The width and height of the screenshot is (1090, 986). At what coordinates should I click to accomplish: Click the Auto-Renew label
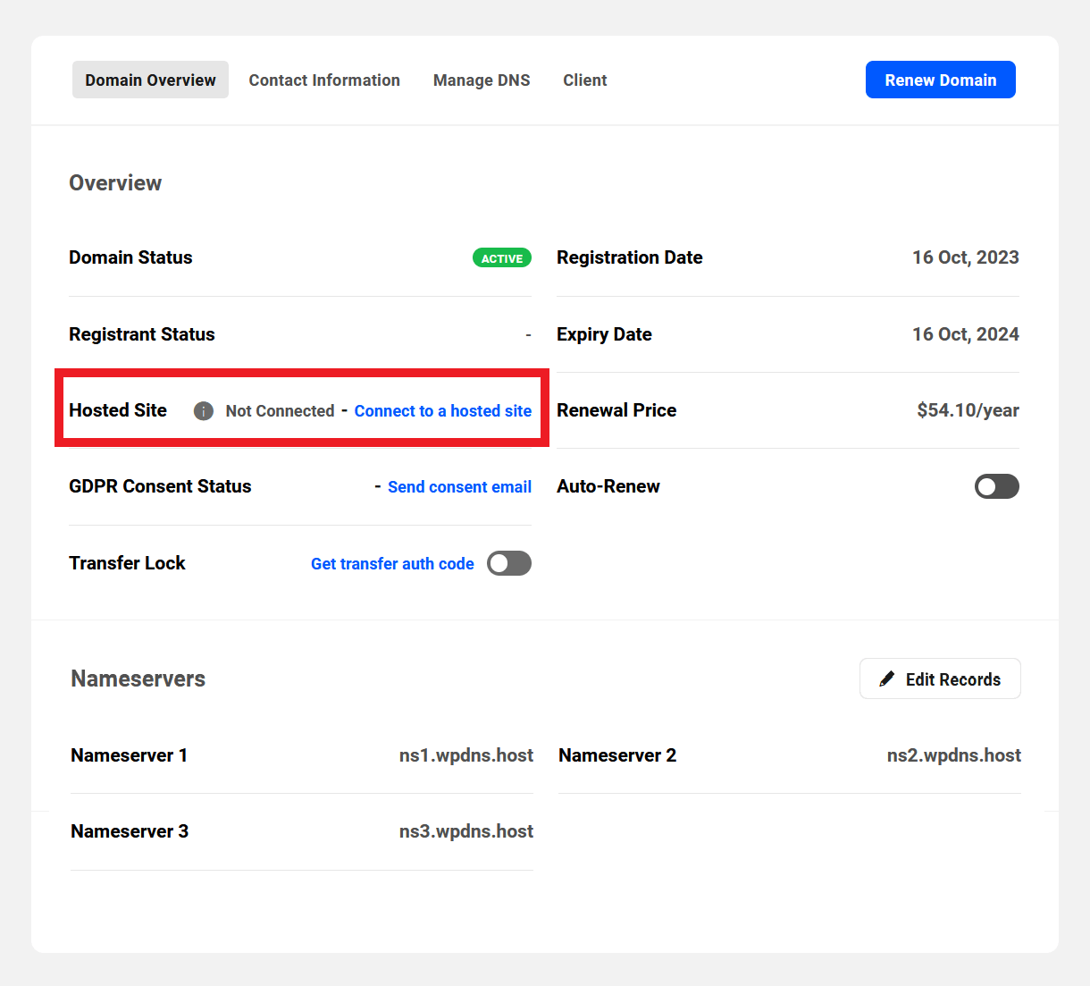(608, 486)
